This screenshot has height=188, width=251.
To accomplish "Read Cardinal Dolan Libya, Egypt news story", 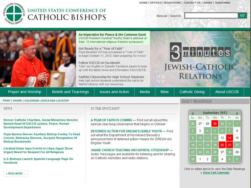I will (38, 150).
